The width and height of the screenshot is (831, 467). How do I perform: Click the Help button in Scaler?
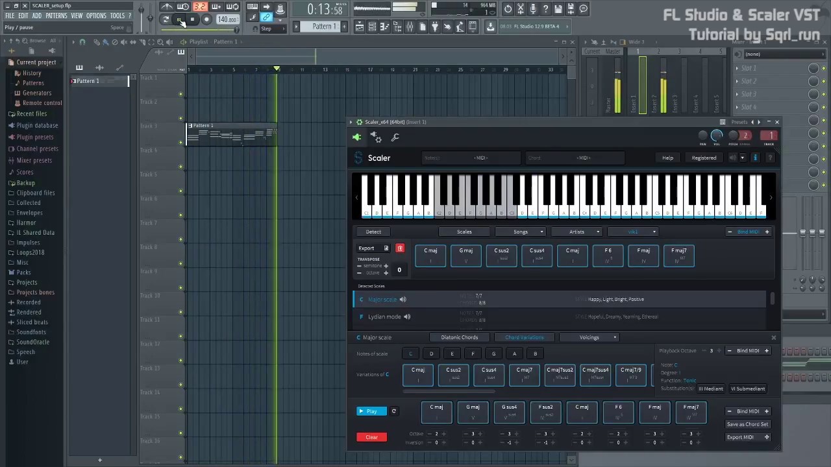click(667, 158)
